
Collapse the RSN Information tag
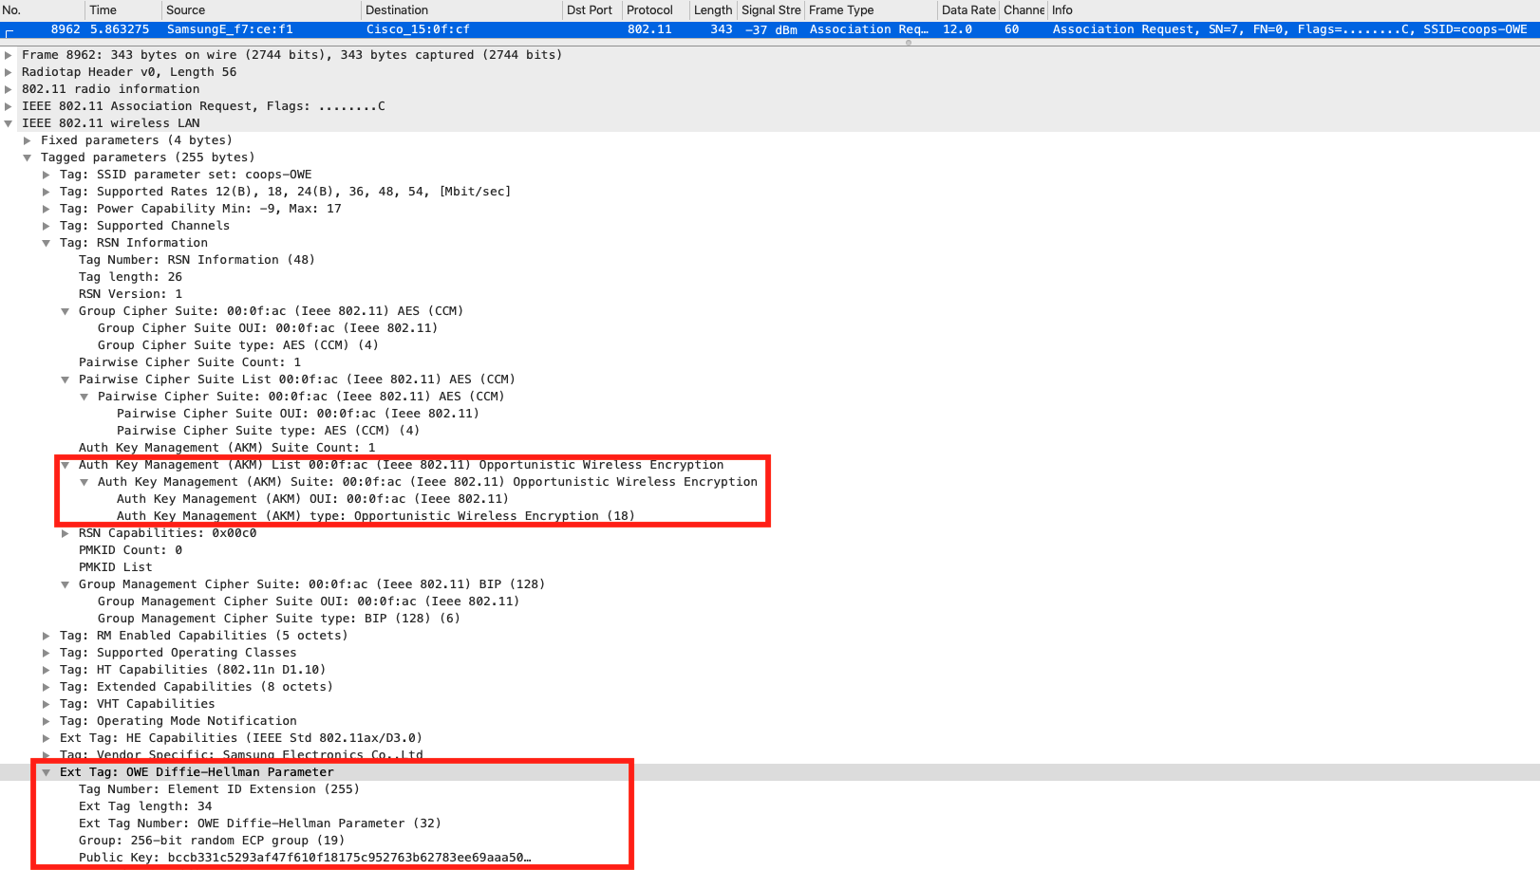47,243
